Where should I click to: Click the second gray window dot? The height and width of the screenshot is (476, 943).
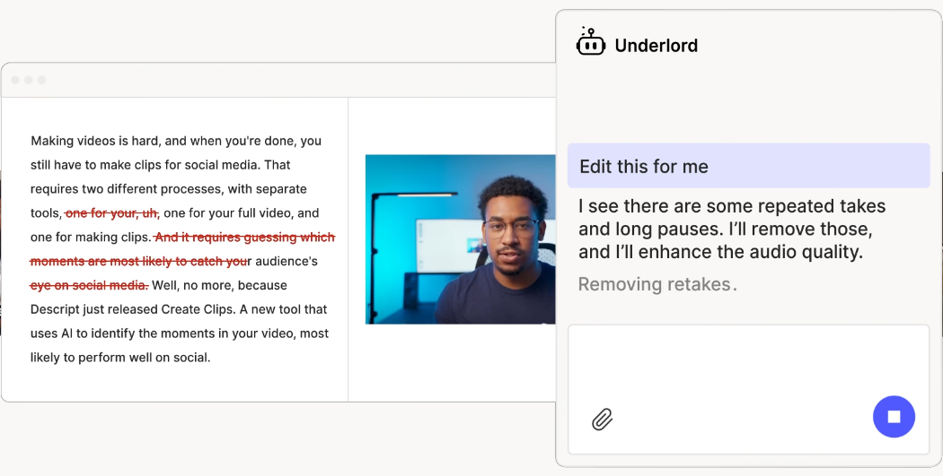[x=29, y=80]
